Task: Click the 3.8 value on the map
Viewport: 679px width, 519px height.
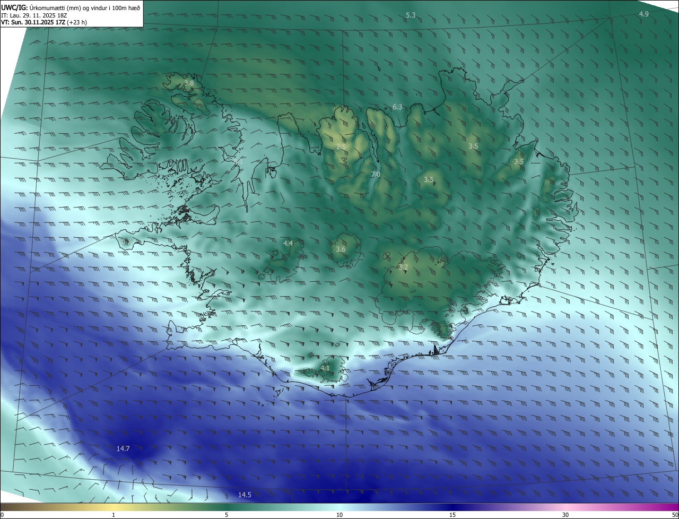Action: click(x=189, y=83)
